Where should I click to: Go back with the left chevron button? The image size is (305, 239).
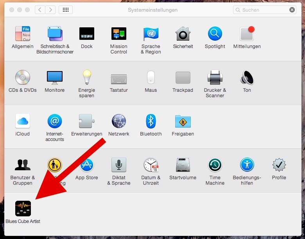pyautogui.click(x=40, y=10)
